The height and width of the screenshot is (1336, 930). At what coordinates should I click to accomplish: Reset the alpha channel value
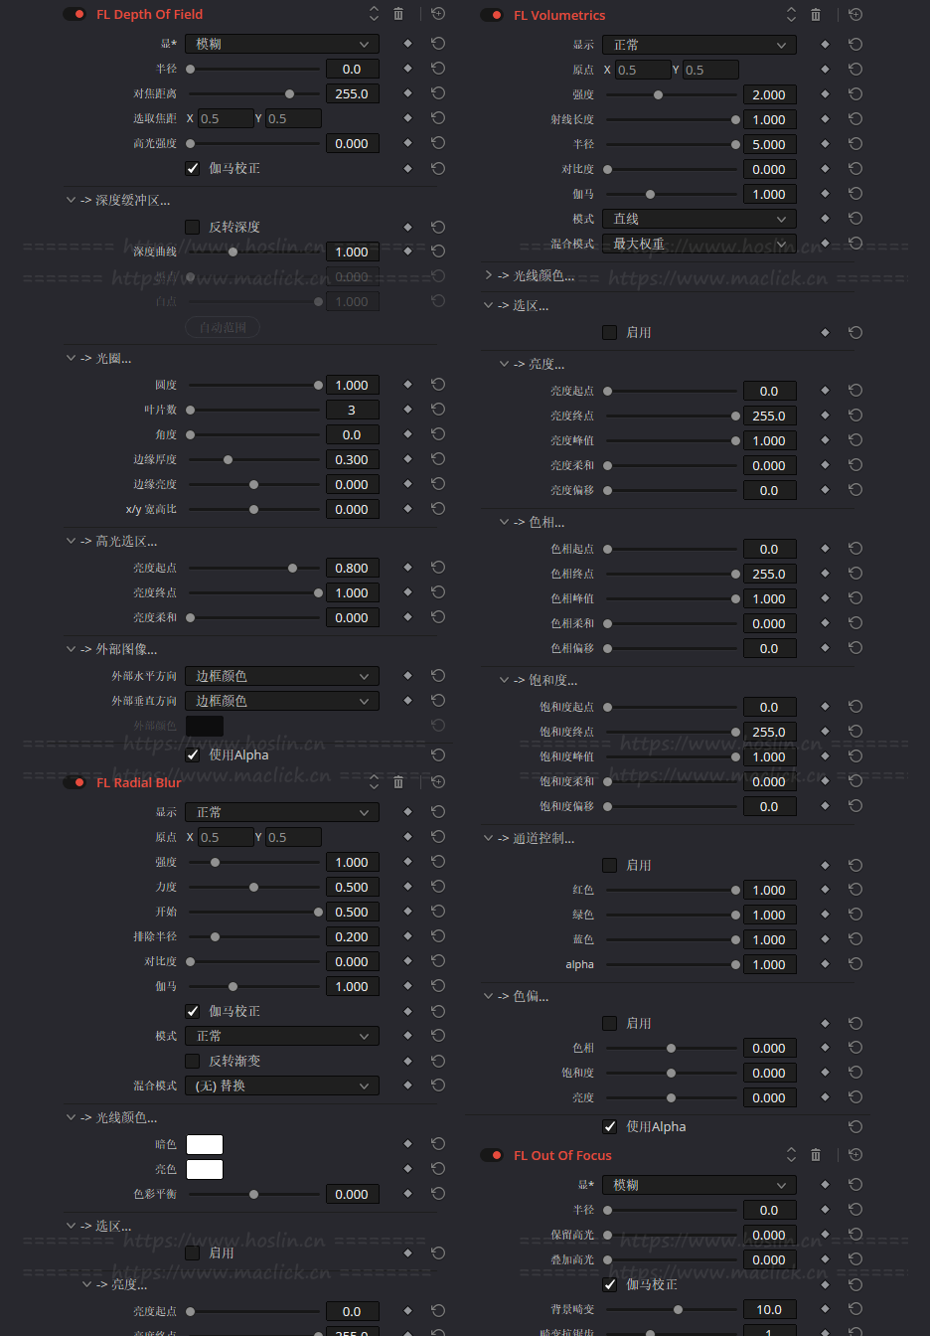pyautogui.click(x=855, y=964)
